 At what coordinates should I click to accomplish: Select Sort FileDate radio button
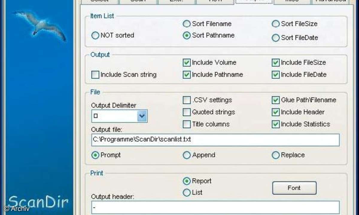coord(276,38)
